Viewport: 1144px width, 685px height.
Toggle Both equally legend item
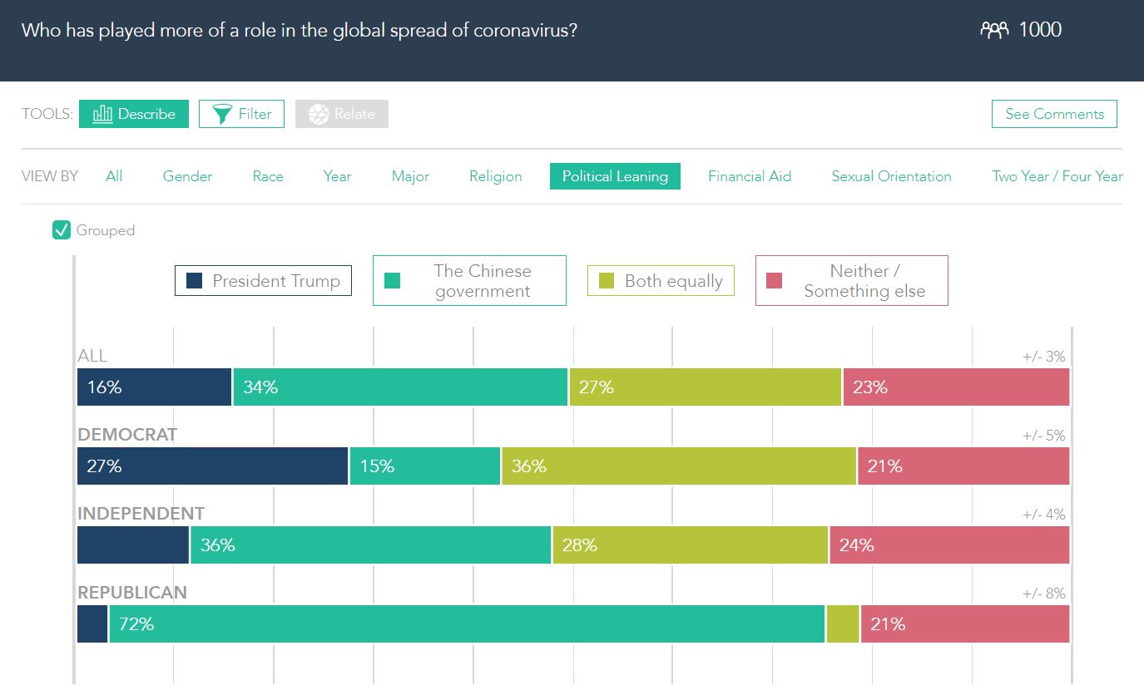point(661,281)
